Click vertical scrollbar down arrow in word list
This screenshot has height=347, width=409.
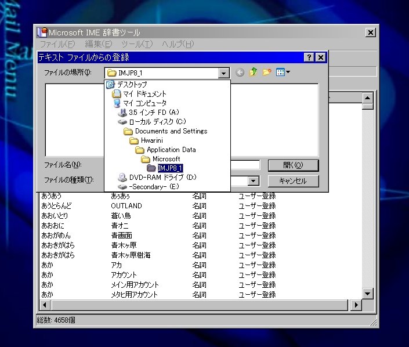[x=368, y=294]
